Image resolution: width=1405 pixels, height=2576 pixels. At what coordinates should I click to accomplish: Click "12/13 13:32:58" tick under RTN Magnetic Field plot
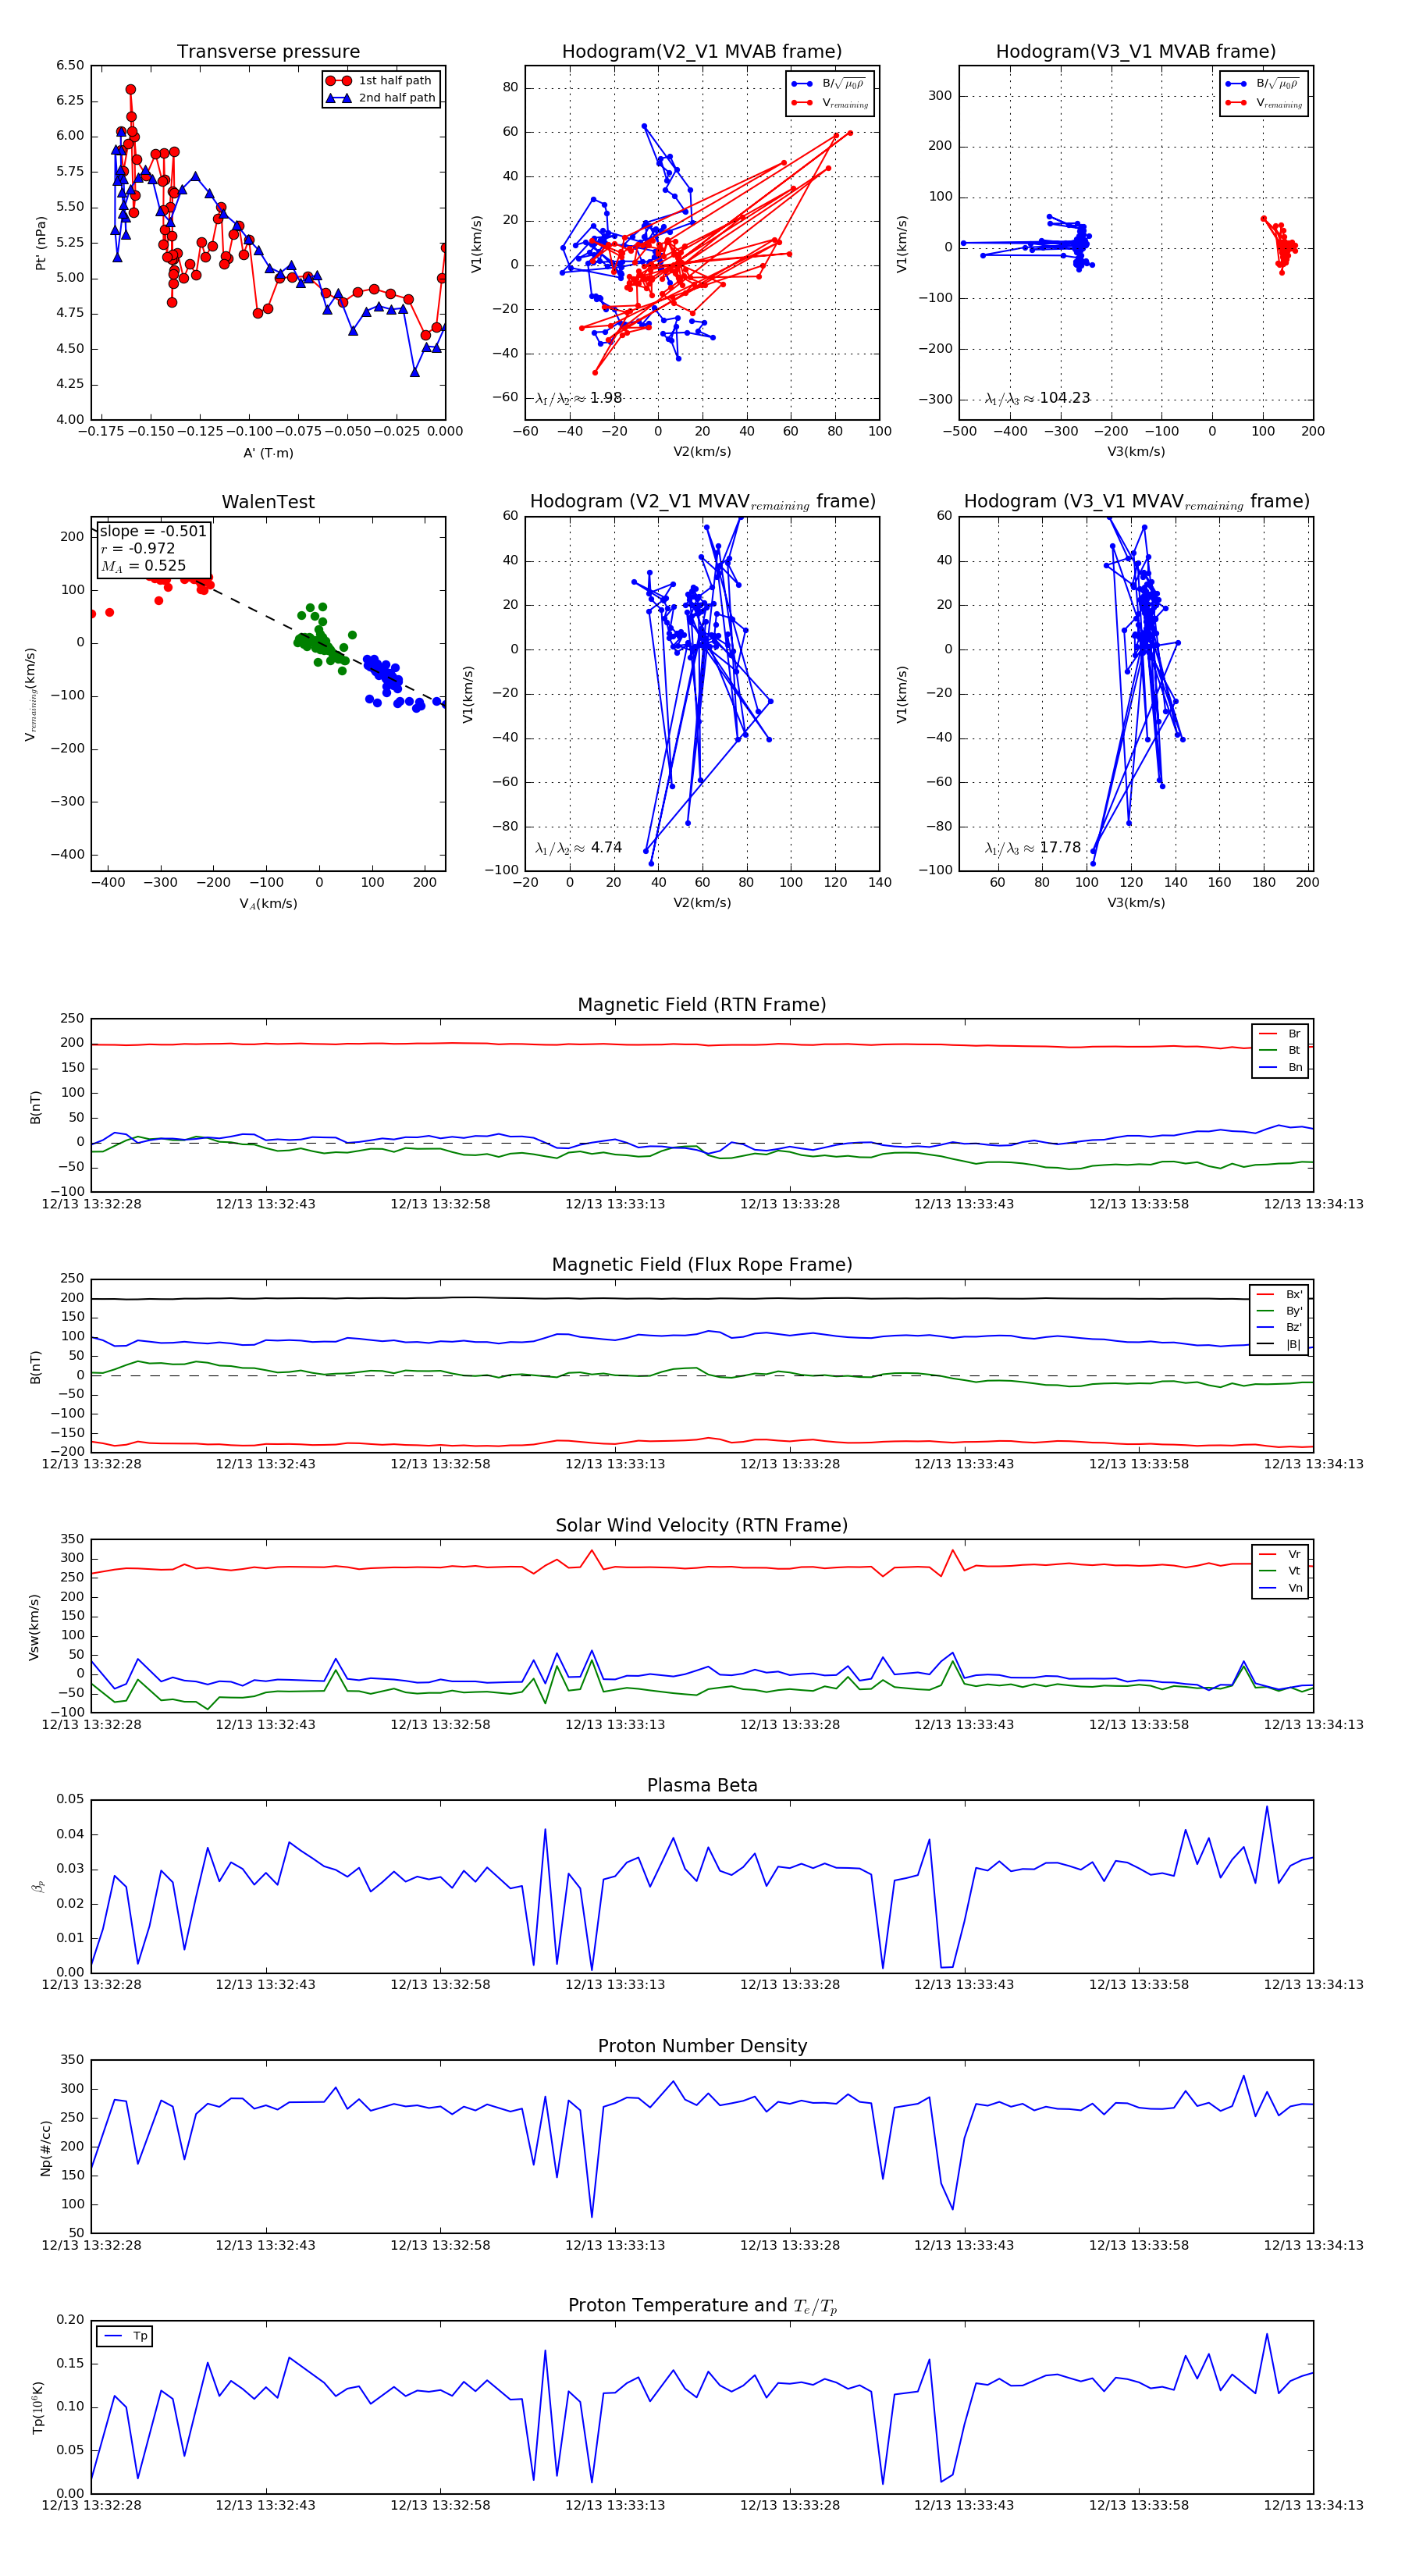coord(440,1204)
